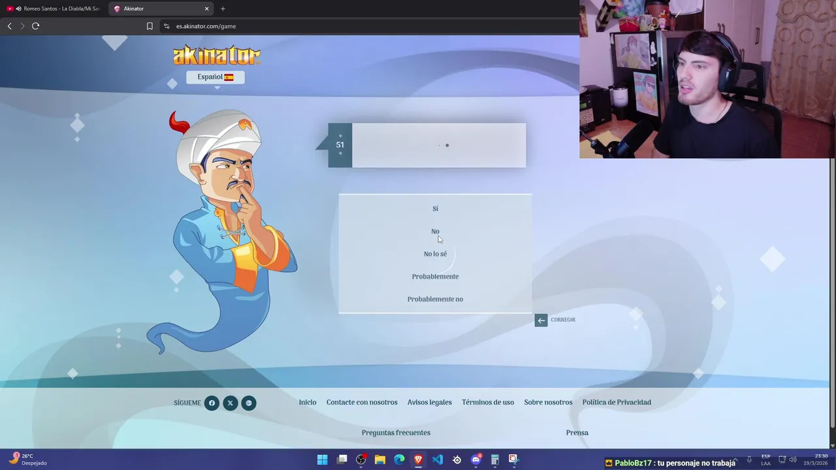Image resolution: width=836 pixels, height=470 pixels.
Task: Open the Windows Start menu
Action: click(x=322, y=460)
